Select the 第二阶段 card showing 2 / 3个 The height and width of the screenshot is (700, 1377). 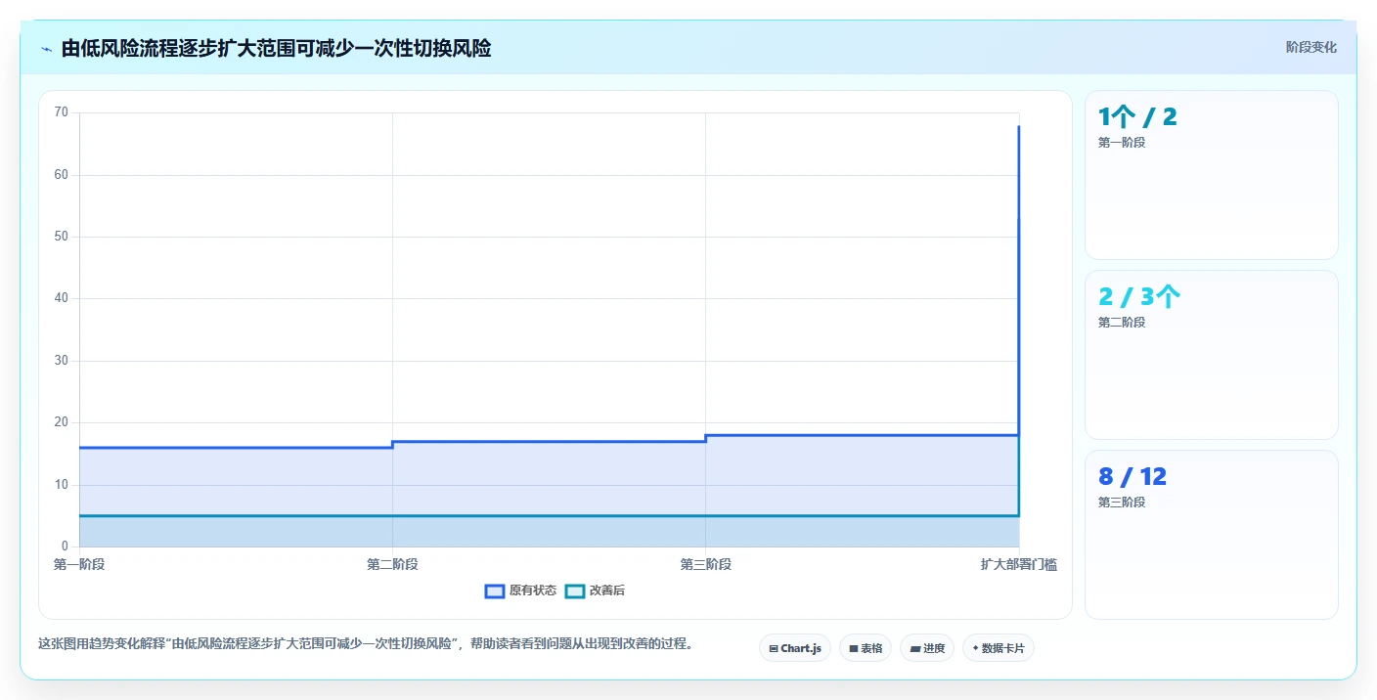tap(1212, 355)
